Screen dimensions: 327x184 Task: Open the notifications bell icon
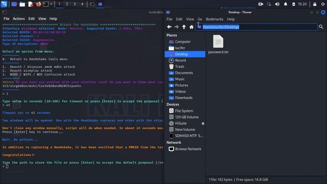click(x=285, y=4)
